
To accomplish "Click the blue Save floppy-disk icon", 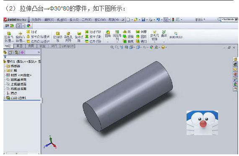I will click(143, 20).
